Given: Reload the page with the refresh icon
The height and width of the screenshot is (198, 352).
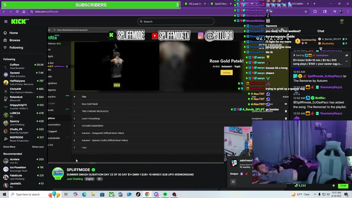Looking at the screenshot, I should pyautogui.click(x=17, y=12).
